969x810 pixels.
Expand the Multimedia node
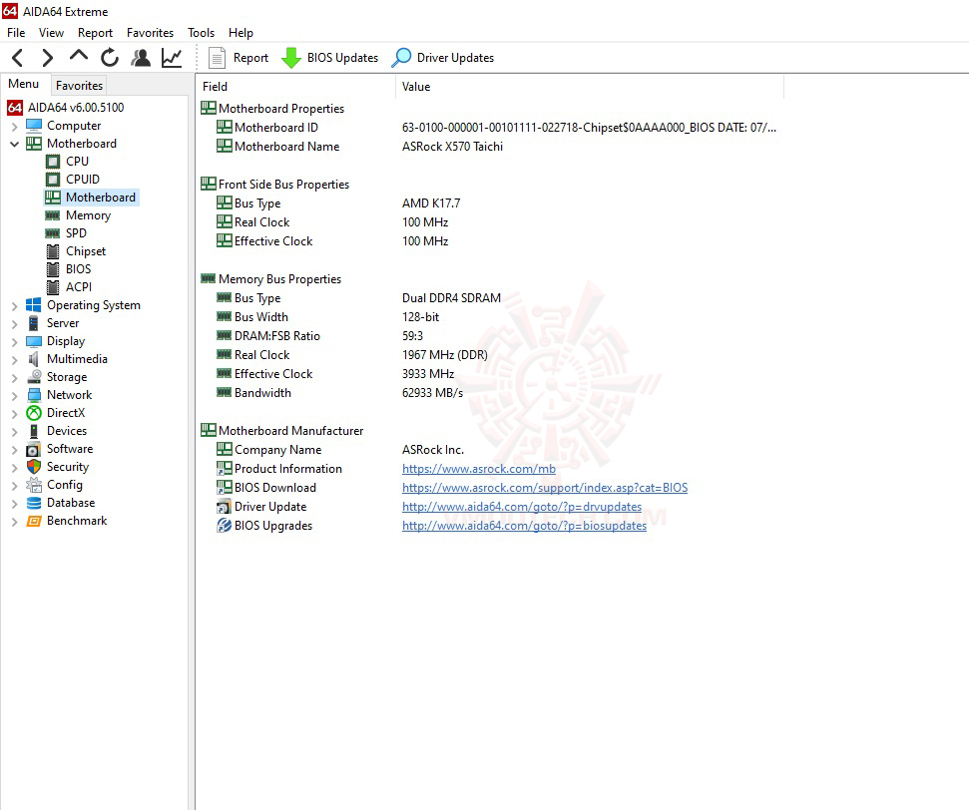[14, 359]
